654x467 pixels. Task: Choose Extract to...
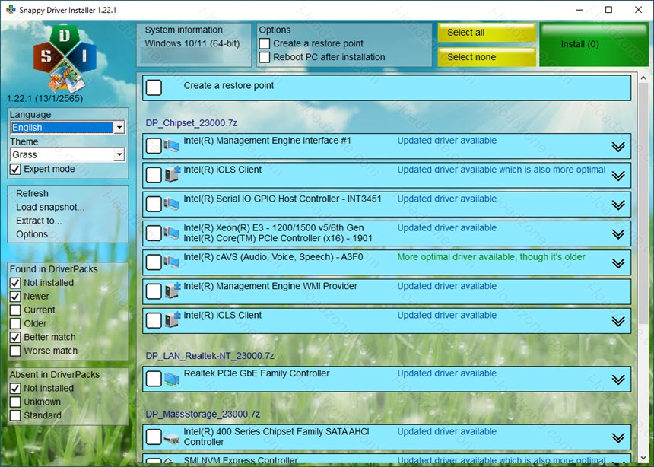point(38,221)
